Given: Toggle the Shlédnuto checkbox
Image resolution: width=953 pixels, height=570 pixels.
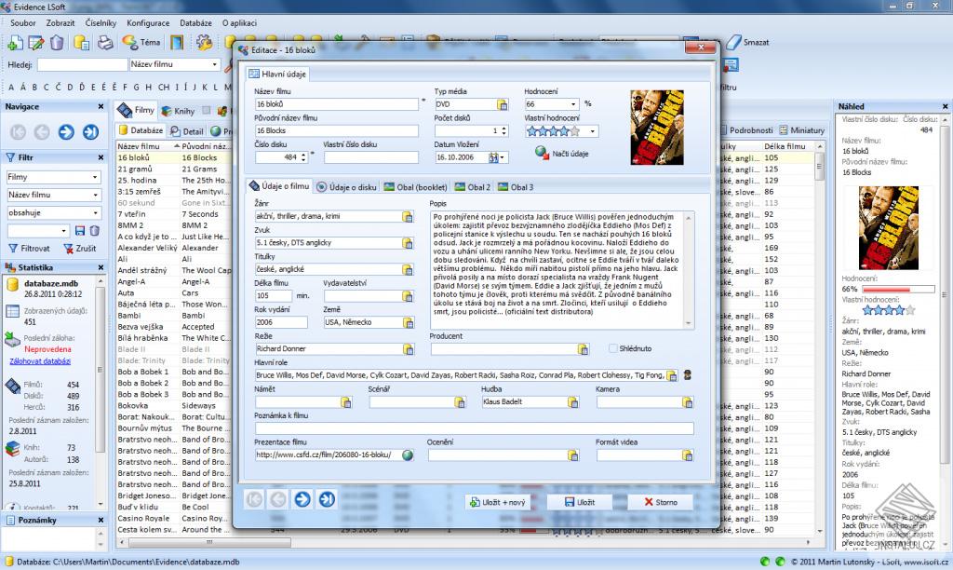Looking at the screenshot, I should pos(613,348).
